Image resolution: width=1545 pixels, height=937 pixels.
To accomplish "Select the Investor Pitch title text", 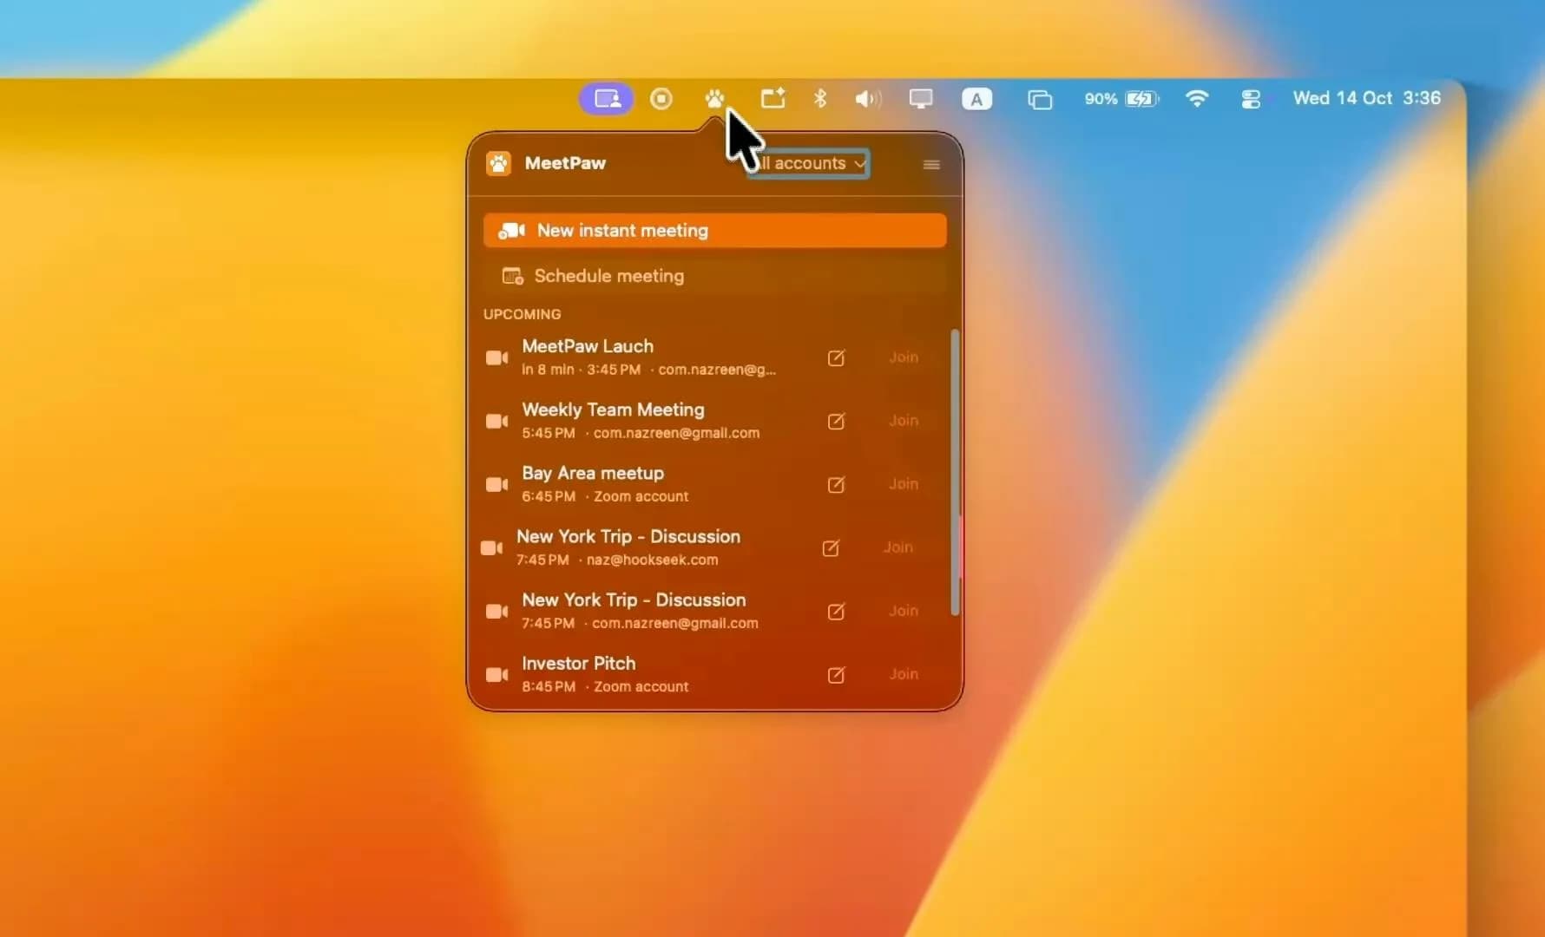I will [578, 663].
